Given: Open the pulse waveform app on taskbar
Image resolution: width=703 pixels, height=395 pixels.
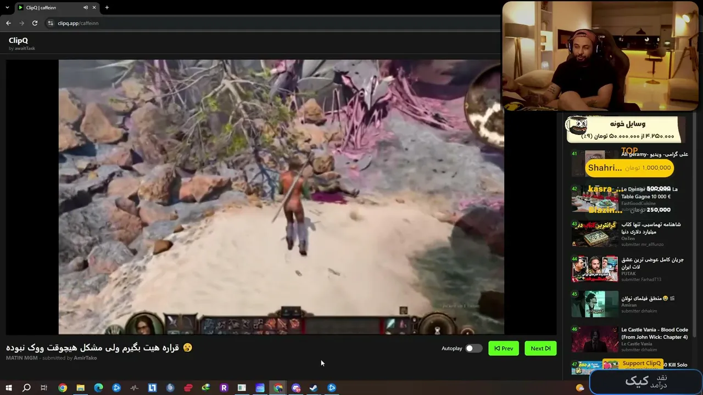Looking at the screenshot, I should point(135,388).
